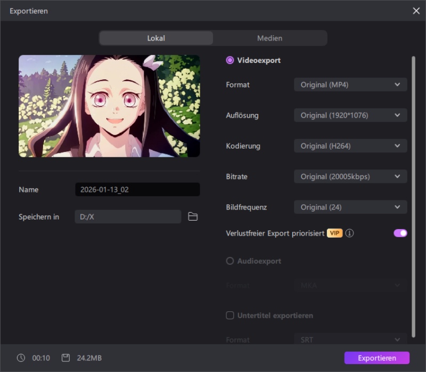
Task: Close the Exportieren dialog
Action: click(x=416, y=11)
